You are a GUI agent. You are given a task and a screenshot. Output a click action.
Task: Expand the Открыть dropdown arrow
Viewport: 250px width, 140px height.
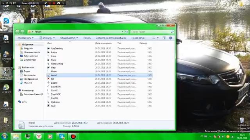[x=54, y=38]
